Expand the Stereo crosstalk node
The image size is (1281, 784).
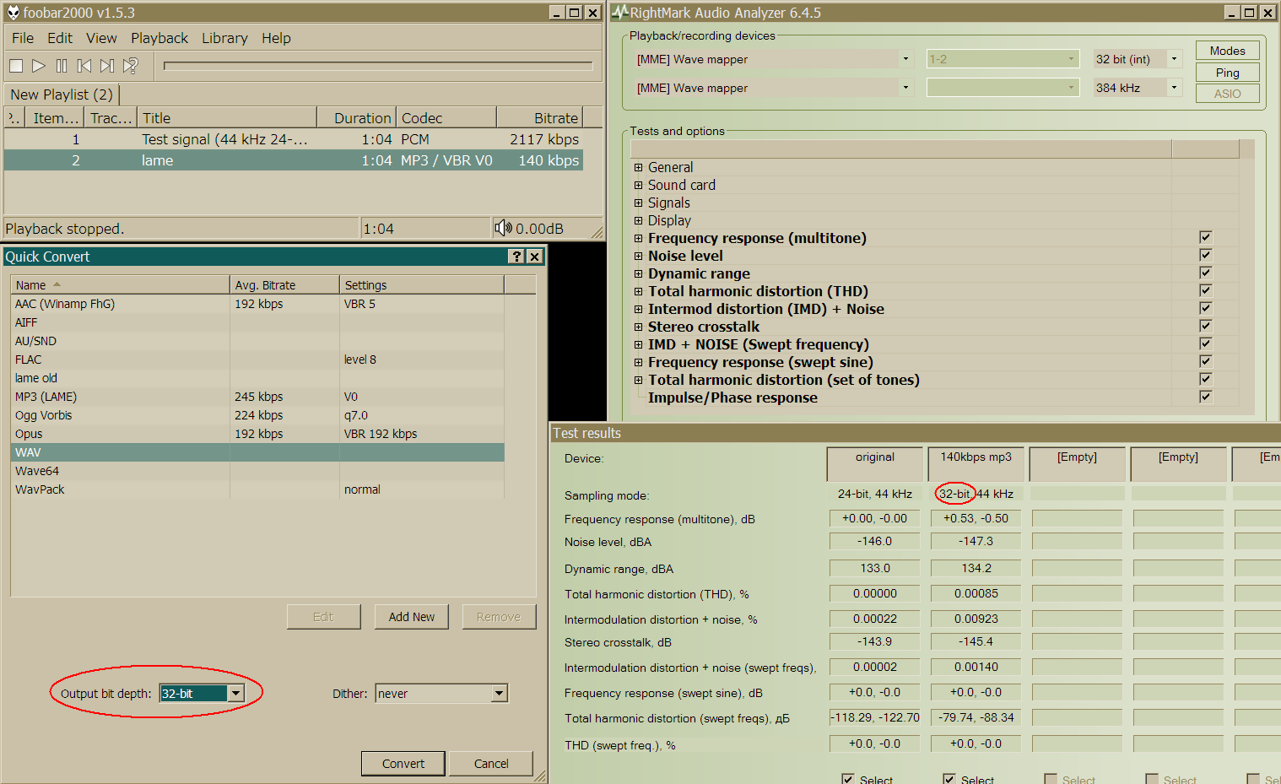(639, 327)
